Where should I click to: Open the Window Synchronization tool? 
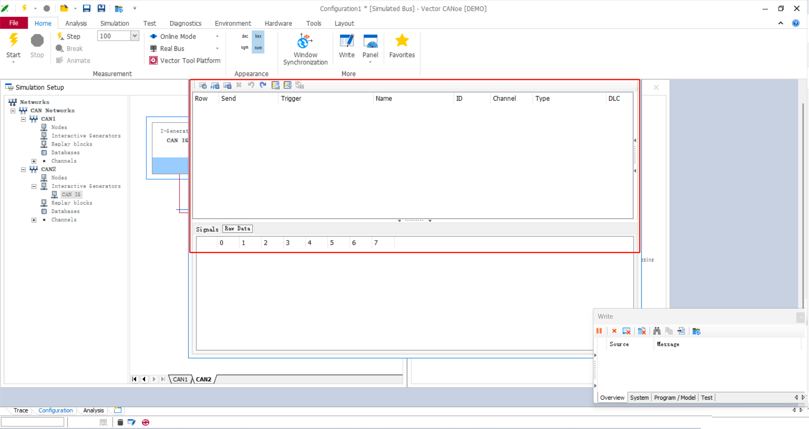[305, 49]
